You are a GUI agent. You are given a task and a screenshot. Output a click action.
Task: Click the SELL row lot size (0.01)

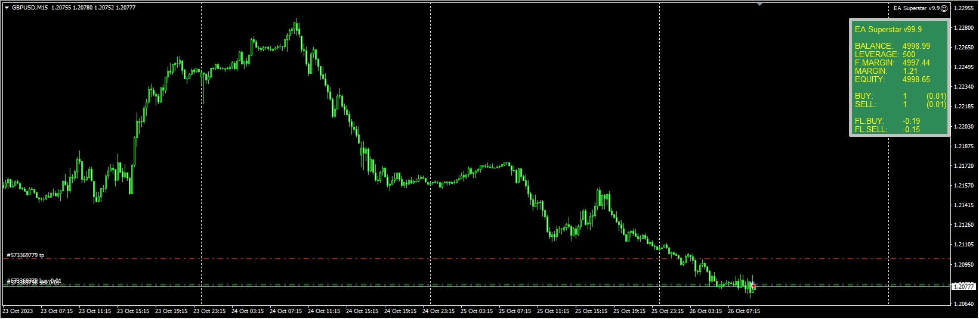tap(937, 104)
